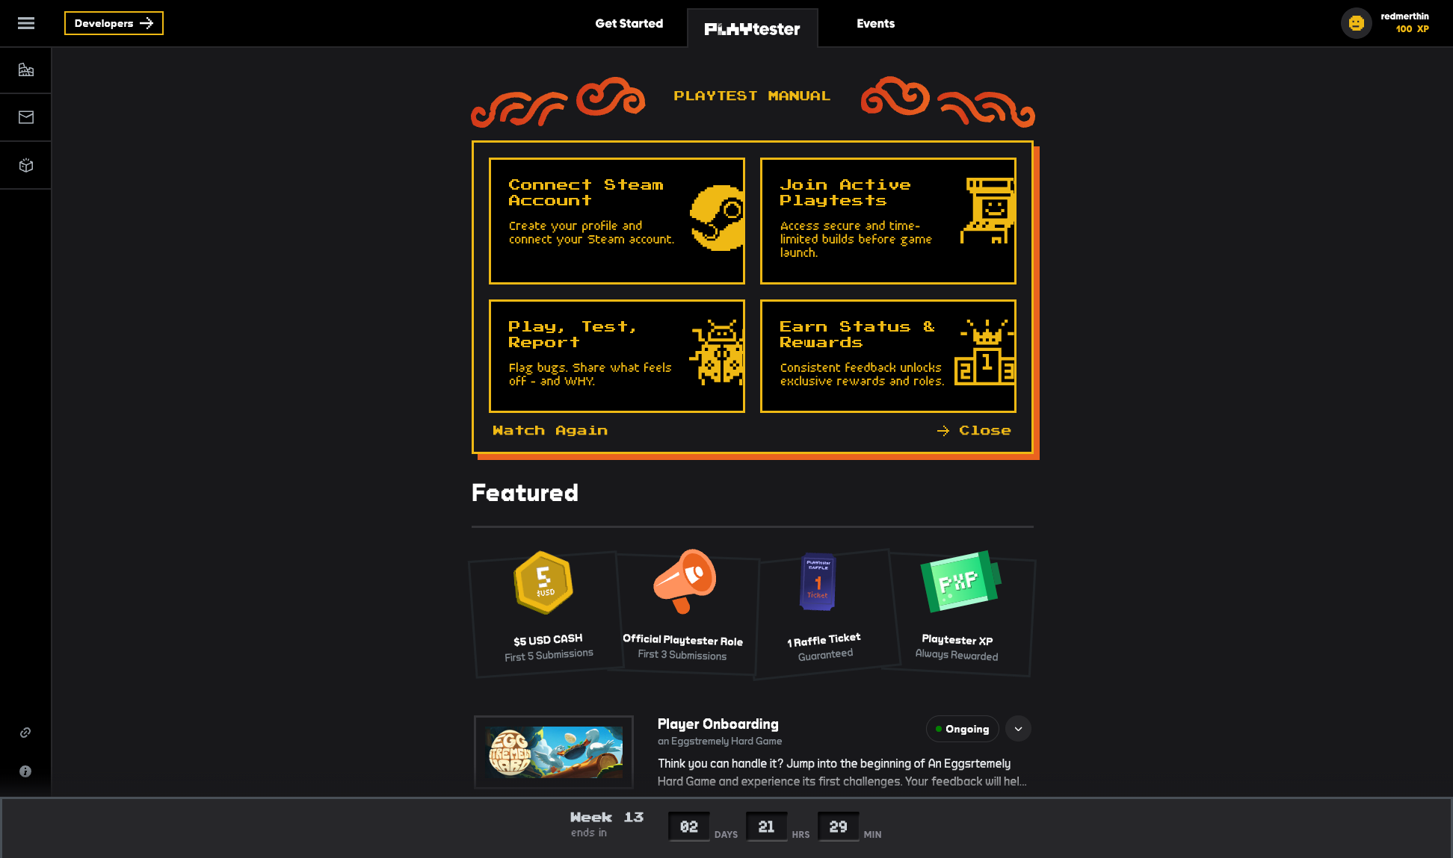This screenshot has height=858, width=1453.
Task: Click the link icon near the bottom sidebar
Action: click(x=25, y=732)
